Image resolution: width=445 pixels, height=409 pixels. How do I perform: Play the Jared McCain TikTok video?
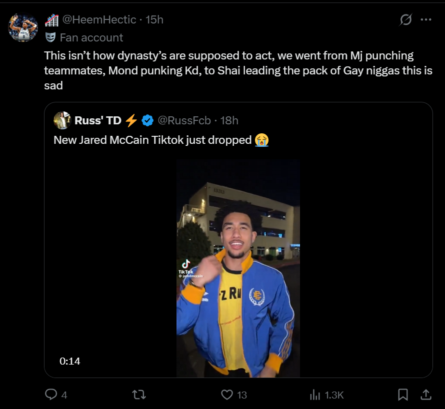pyautogui.click(x=238, y=268)
